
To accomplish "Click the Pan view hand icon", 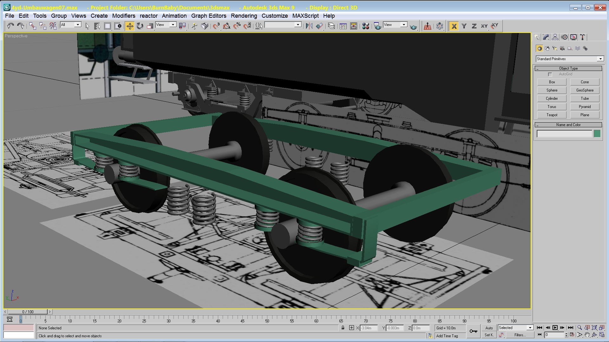I will [587, 335].
